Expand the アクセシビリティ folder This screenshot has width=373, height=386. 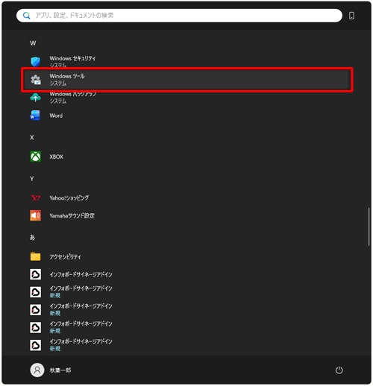186,256
